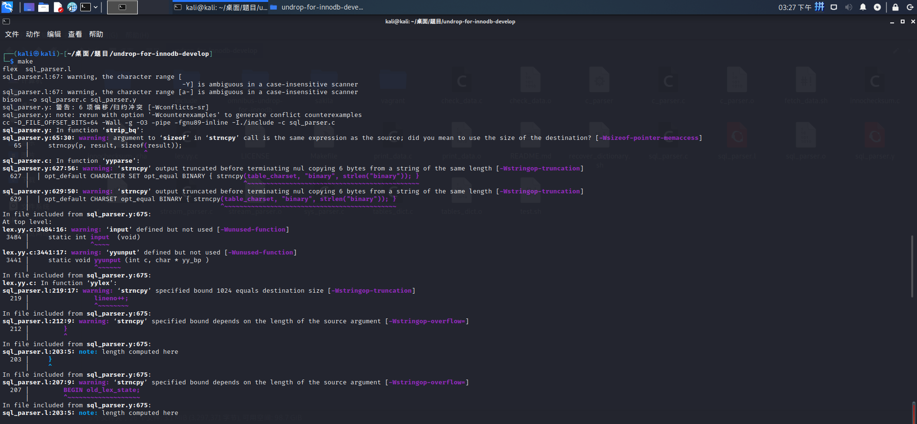Click 'flex sql_parser.l' output line
917x424 pixels.
click(37, 69)
